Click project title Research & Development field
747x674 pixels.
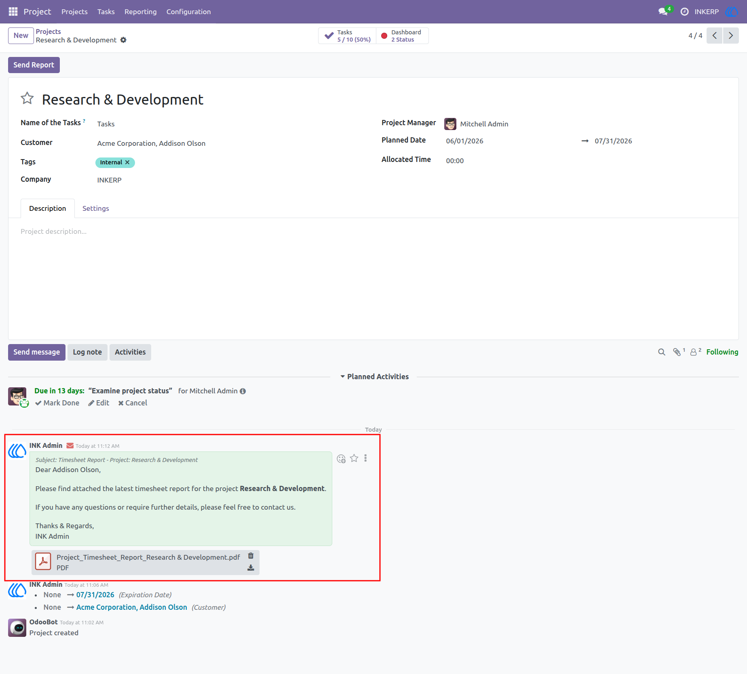pyautogui.click(x=122, y=100)
